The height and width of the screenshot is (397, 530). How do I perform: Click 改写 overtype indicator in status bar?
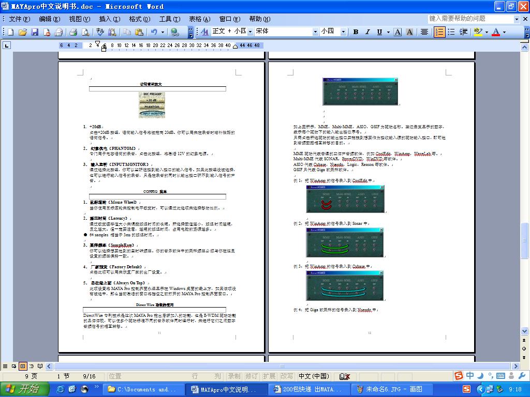point(287,376)
